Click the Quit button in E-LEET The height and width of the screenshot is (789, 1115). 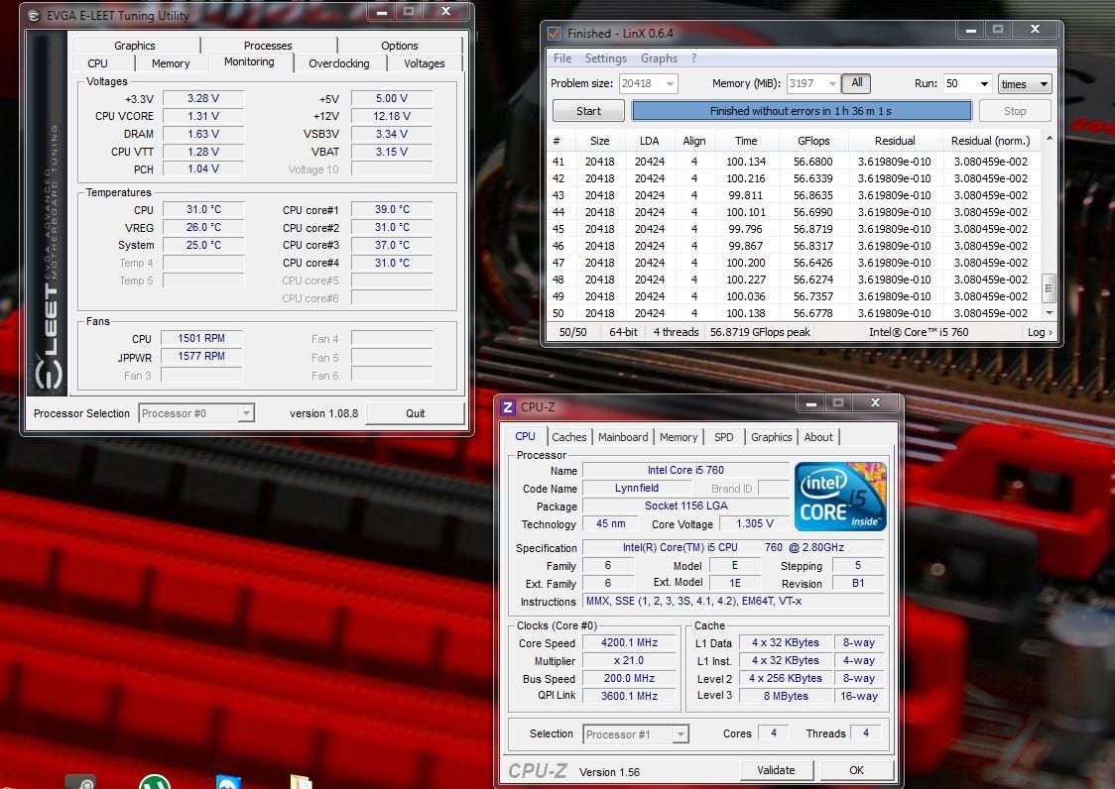(416, 413)
